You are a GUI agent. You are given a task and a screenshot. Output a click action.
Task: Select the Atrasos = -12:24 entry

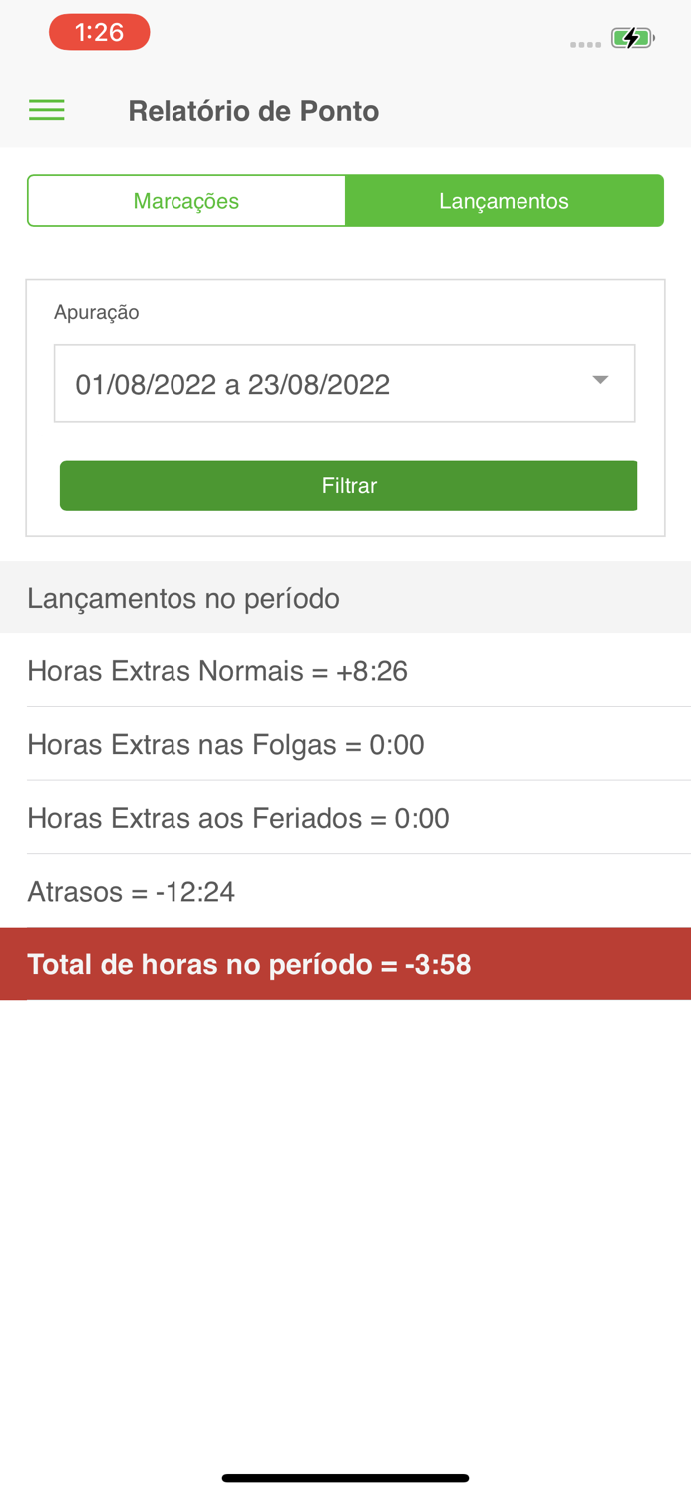click(132, 891)
